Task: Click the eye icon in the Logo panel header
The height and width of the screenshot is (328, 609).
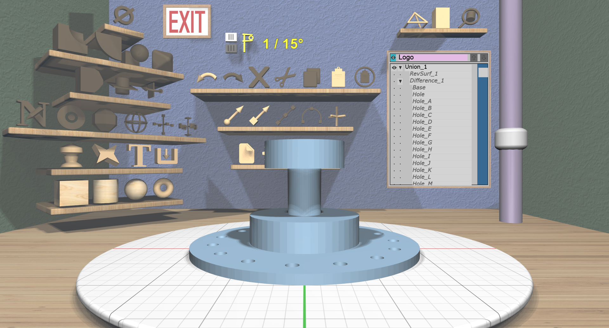Action: [393, 57]
